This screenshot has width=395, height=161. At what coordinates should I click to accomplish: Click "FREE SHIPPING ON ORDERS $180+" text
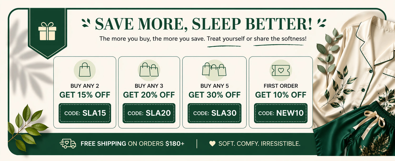[132, 143]
